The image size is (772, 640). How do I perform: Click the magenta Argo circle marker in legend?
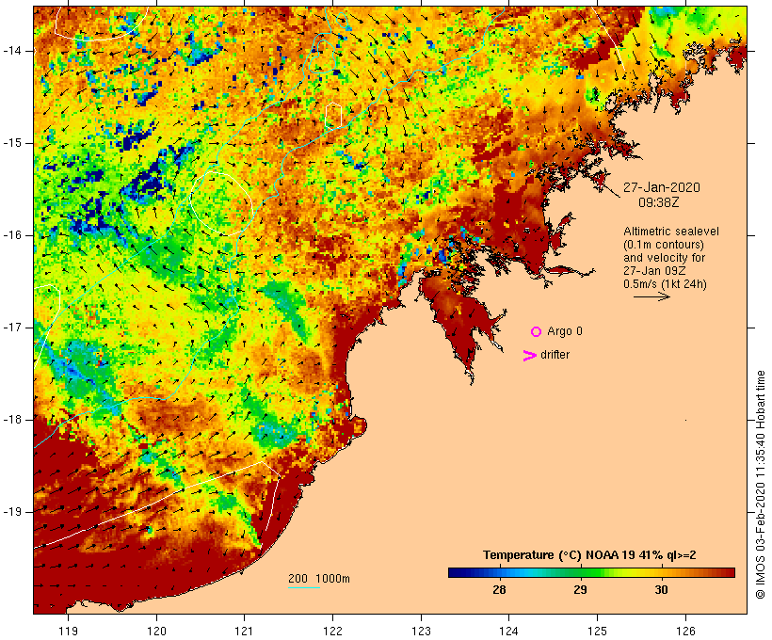[537, 332]
